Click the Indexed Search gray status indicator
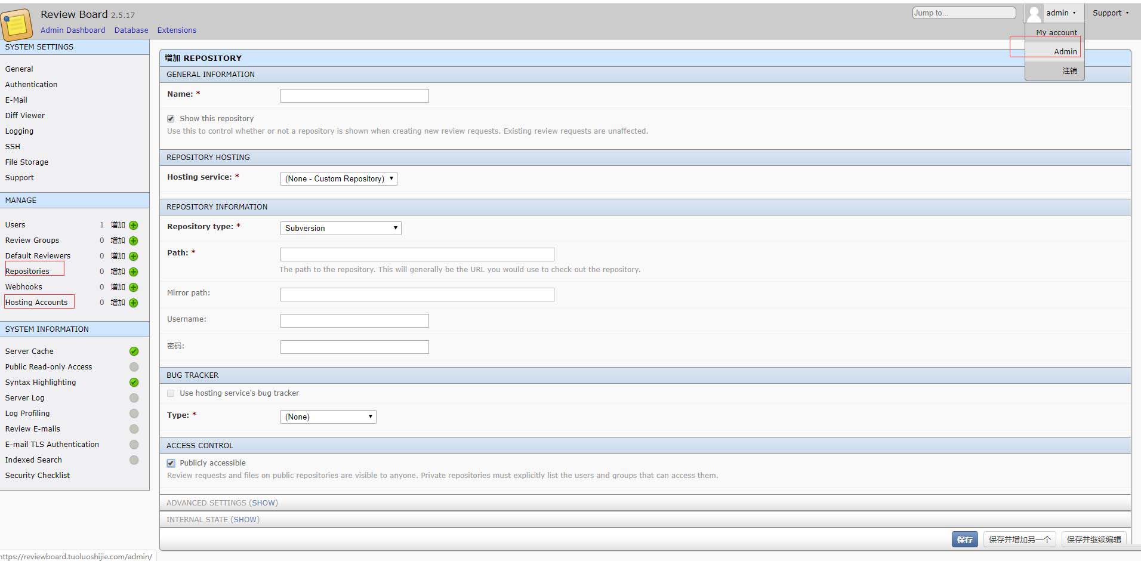Screen dimensions: 1141x561 (x=134, y=460)
